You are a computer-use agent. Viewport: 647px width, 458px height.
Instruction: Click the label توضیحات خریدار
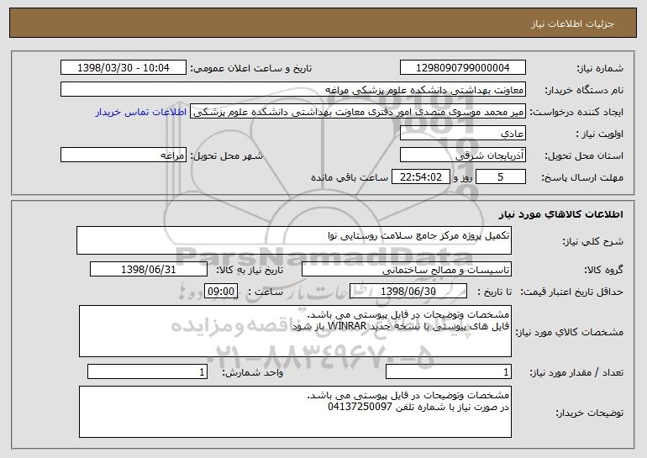[x=589, y=413]
